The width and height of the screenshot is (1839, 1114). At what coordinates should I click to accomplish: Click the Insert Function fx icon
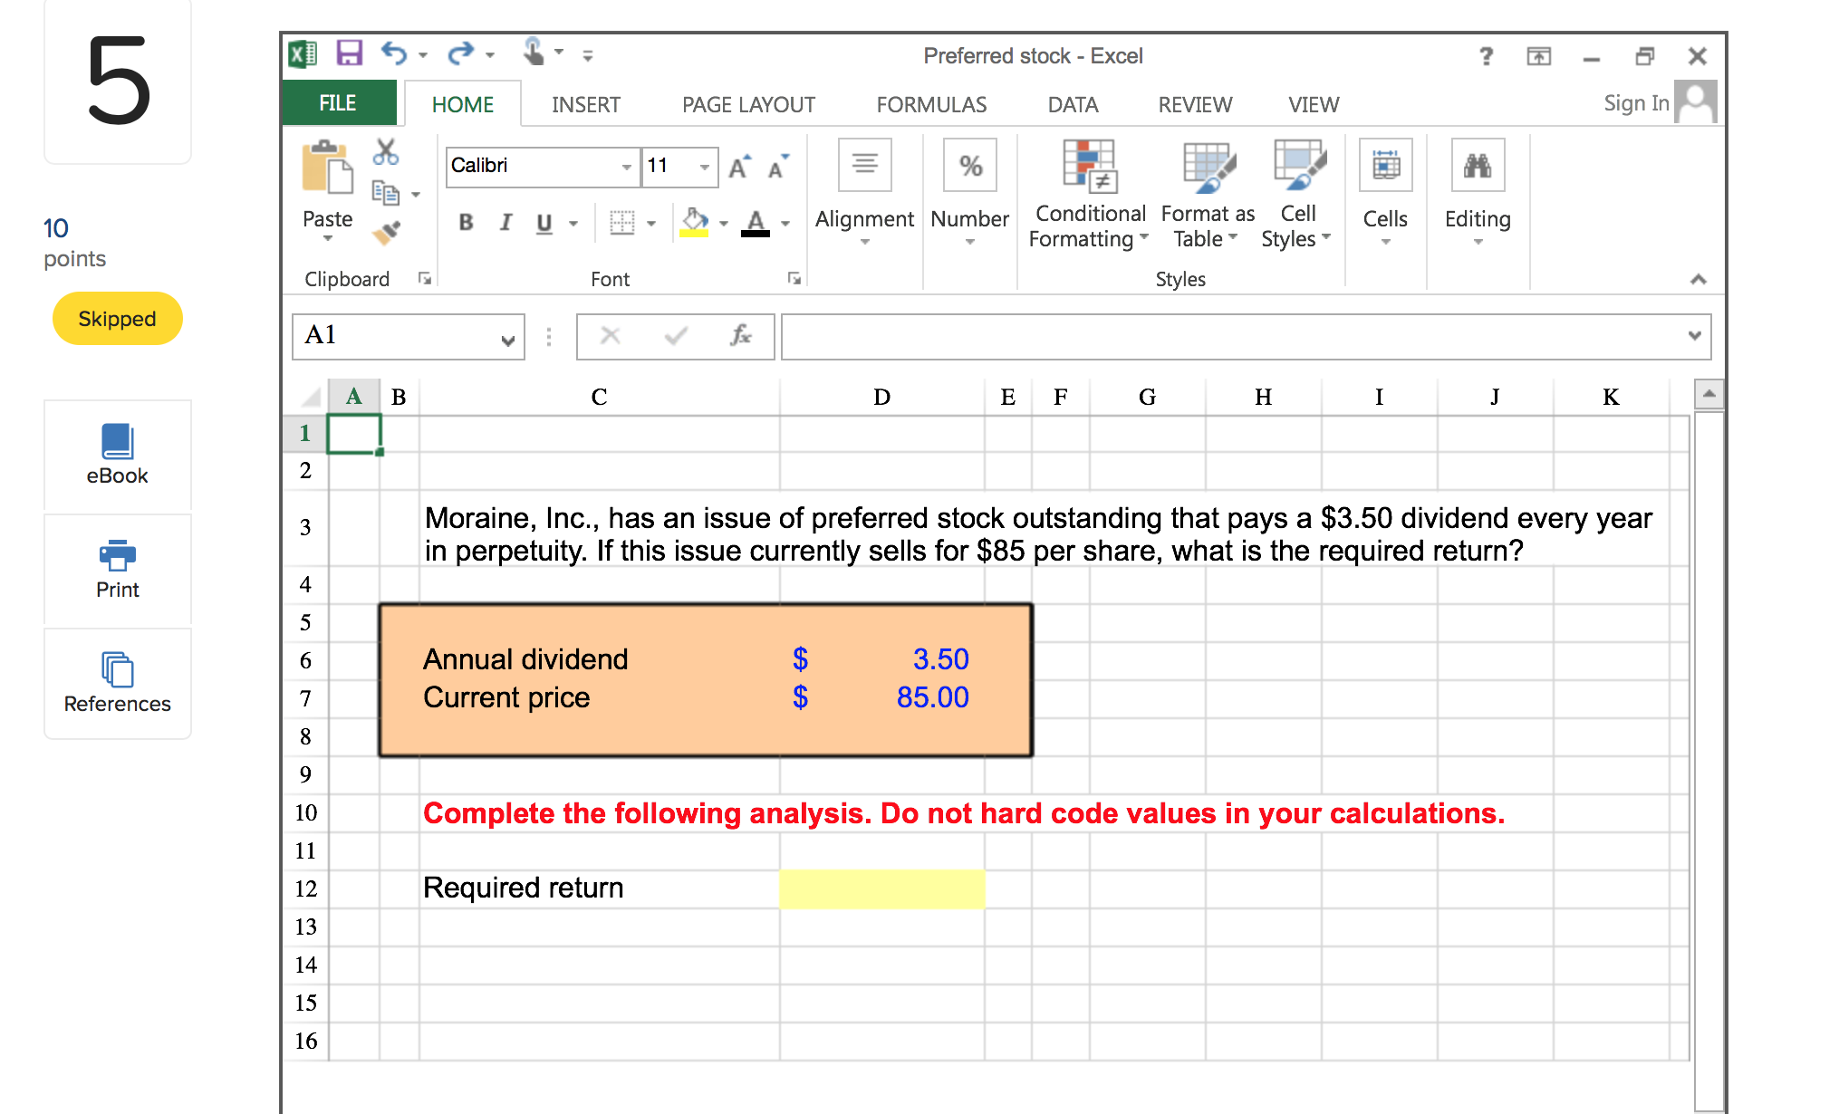(x=741, y=336)
